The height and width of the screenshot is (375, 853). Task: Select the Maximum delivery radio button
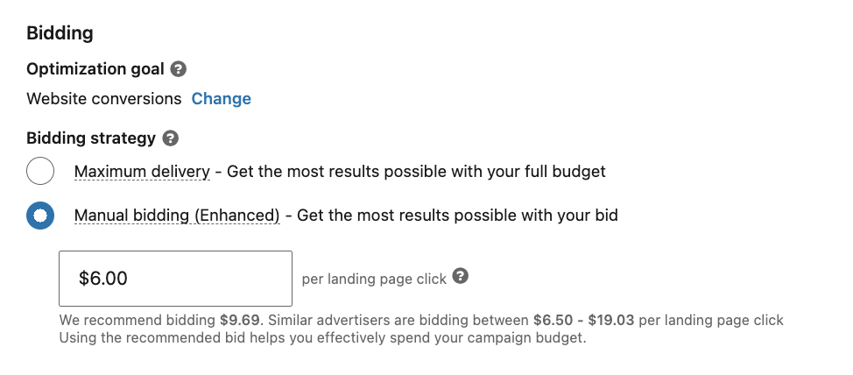[40, 172]
